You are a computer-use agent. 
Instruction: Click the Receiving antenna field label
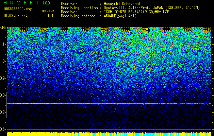tap(78, 16)
